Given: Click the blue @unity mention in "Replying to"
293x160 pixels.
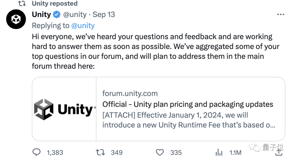Looking at the screenshot, I should pos(83,25).
